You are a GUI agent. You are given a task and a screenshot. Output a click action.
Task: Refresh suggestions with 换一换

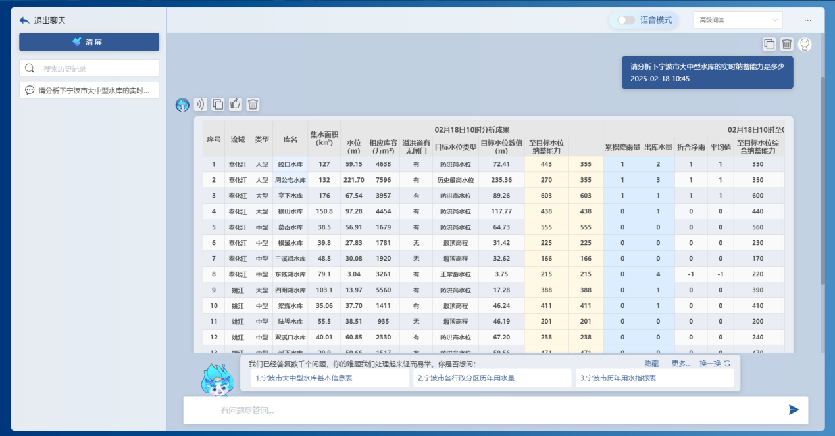click(714, 364)
